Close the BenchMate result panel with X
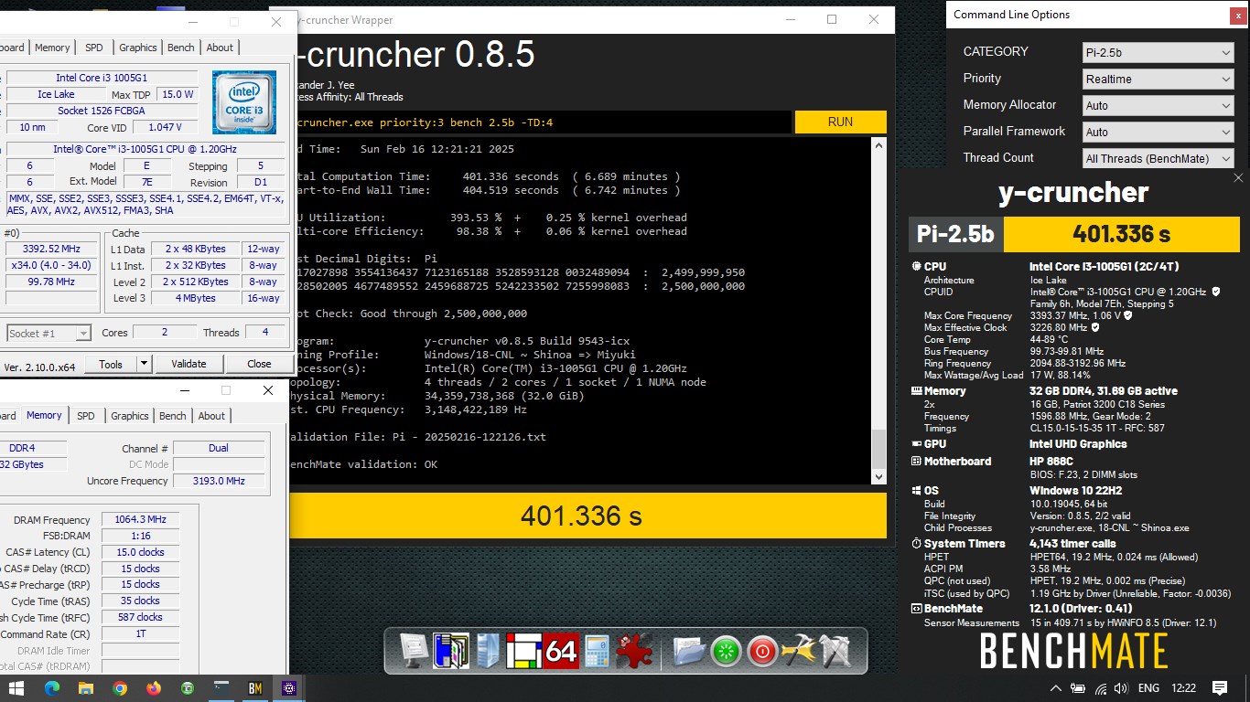 1238,177
